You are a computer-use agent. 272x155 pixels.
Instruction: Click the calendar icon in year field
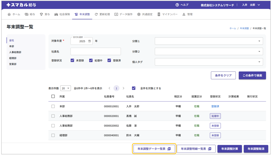[90, 41]
